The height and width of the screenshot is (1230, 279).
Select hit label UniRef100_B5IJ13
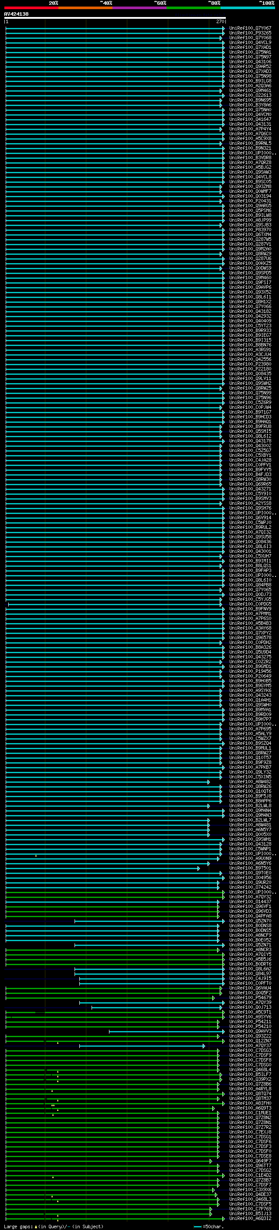[250, 1214]
